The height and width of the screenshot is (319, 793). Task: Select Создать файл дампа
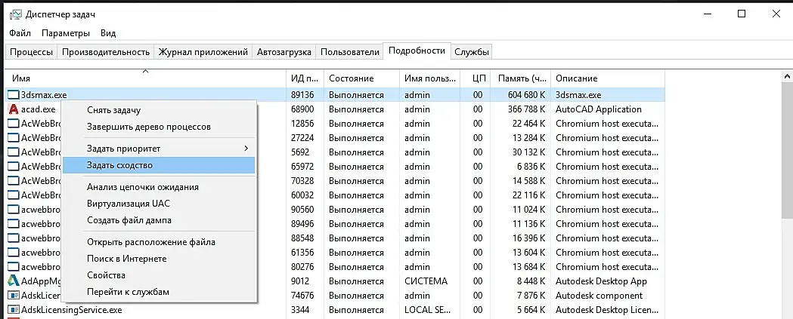[x=159, y=220]
